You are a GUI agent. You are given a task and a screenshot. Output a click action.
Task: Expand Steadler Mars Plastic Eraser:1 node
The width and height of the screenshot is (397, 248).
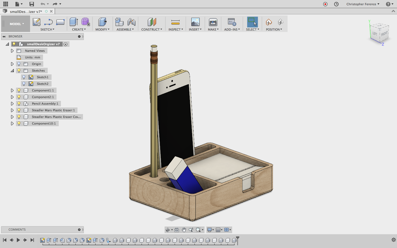(12, 110)
